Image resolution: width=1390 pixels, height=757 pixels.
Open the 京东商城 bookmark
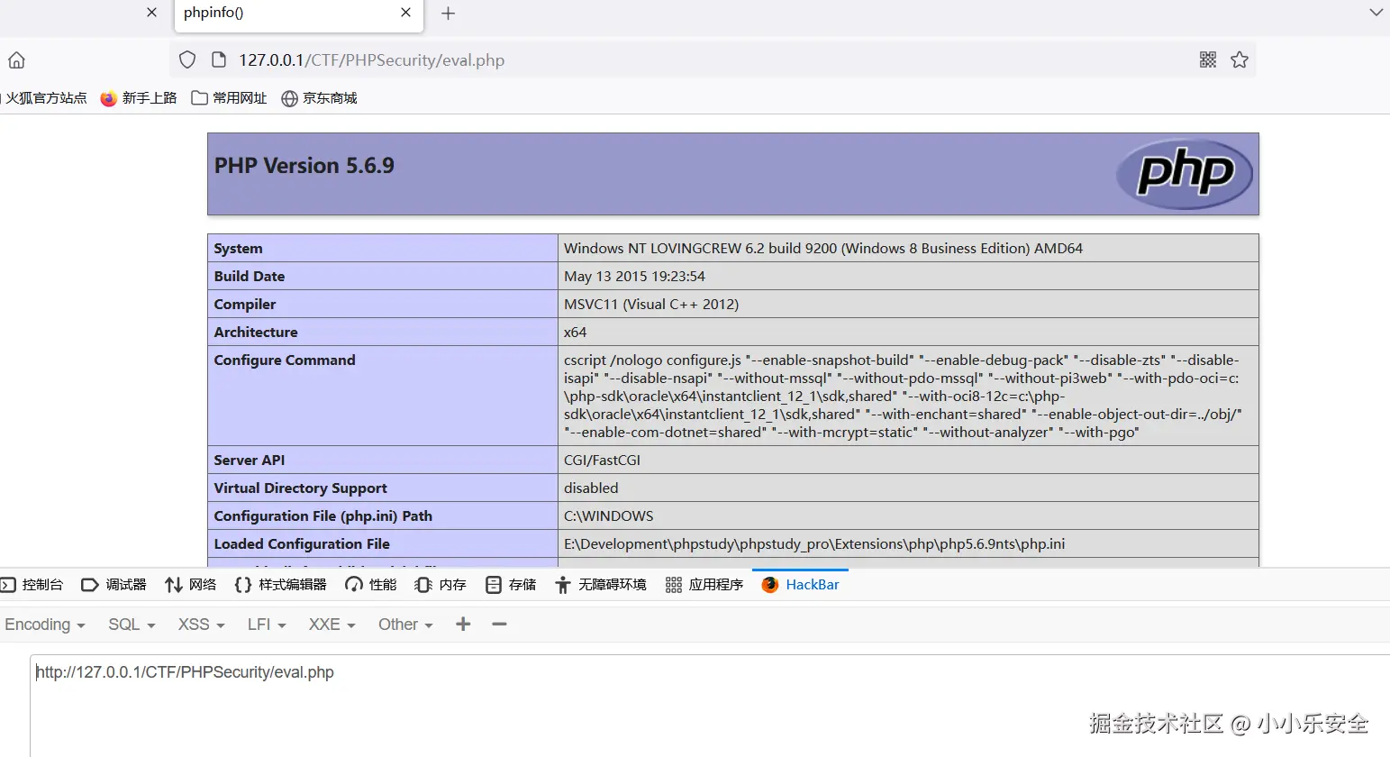tap(319, 98)
